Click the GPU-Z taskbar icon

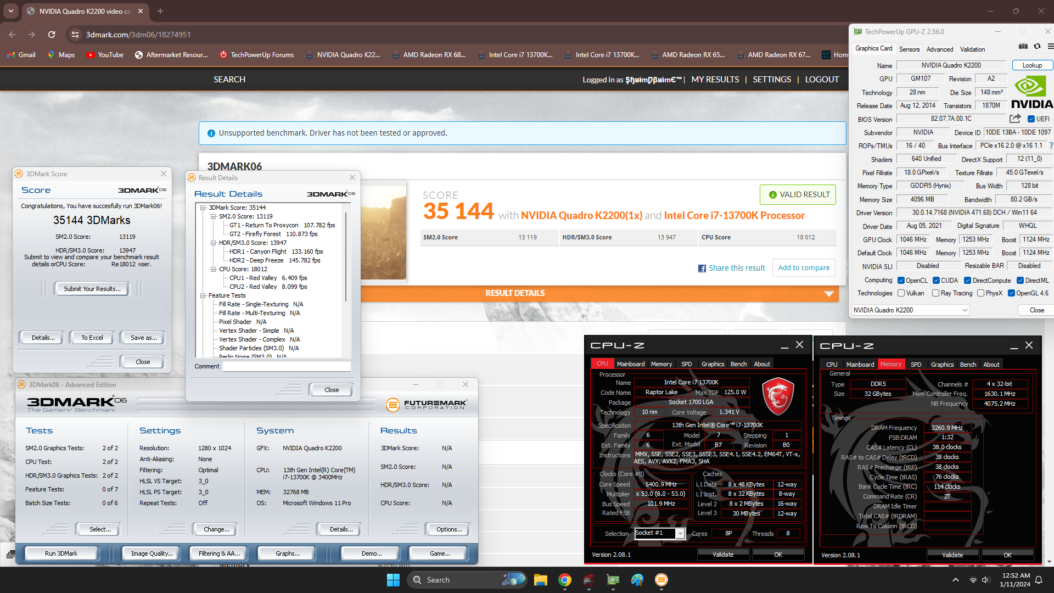(x=613, y=580)
